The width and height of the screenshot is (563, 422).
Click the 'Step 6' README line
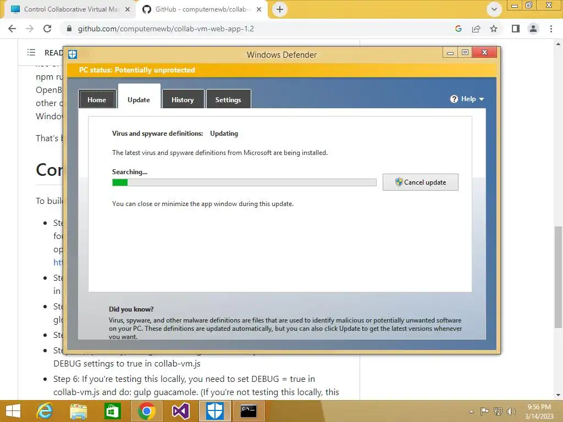[196, 385]
